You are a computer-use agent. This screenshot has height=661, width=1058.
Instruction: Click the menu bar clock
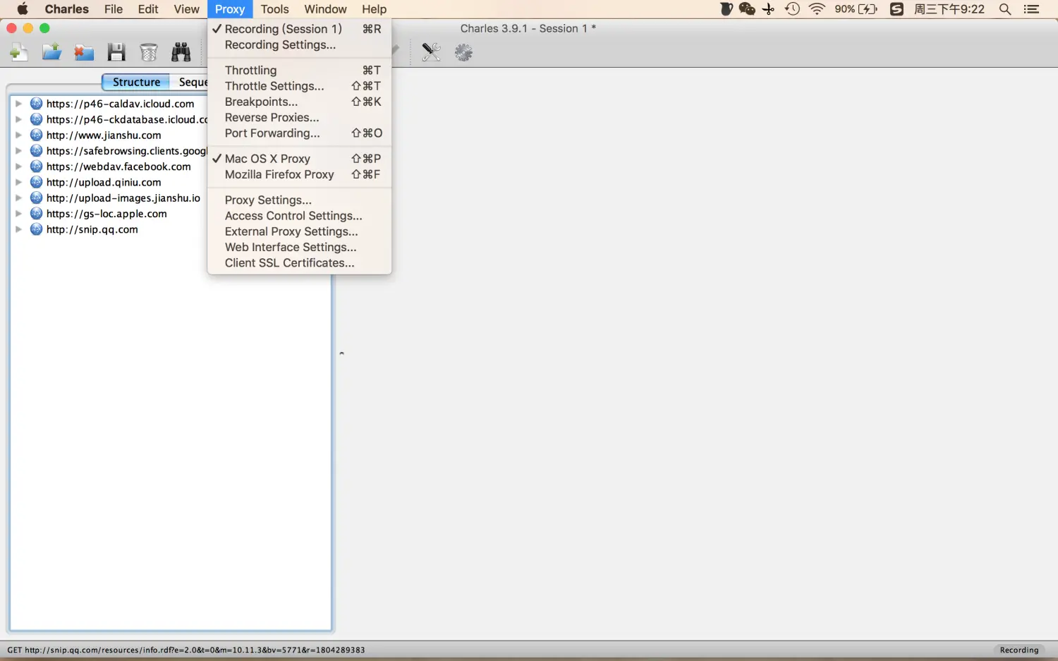949,9
